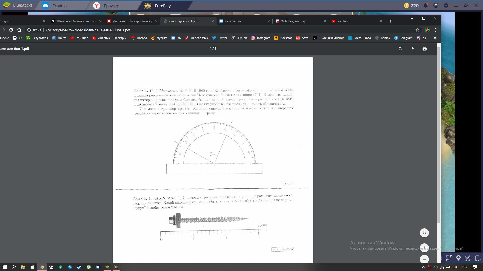Open a new browser tab
Image resolution: width=483 pixels, height=271 pixels.
coord(390,21)
